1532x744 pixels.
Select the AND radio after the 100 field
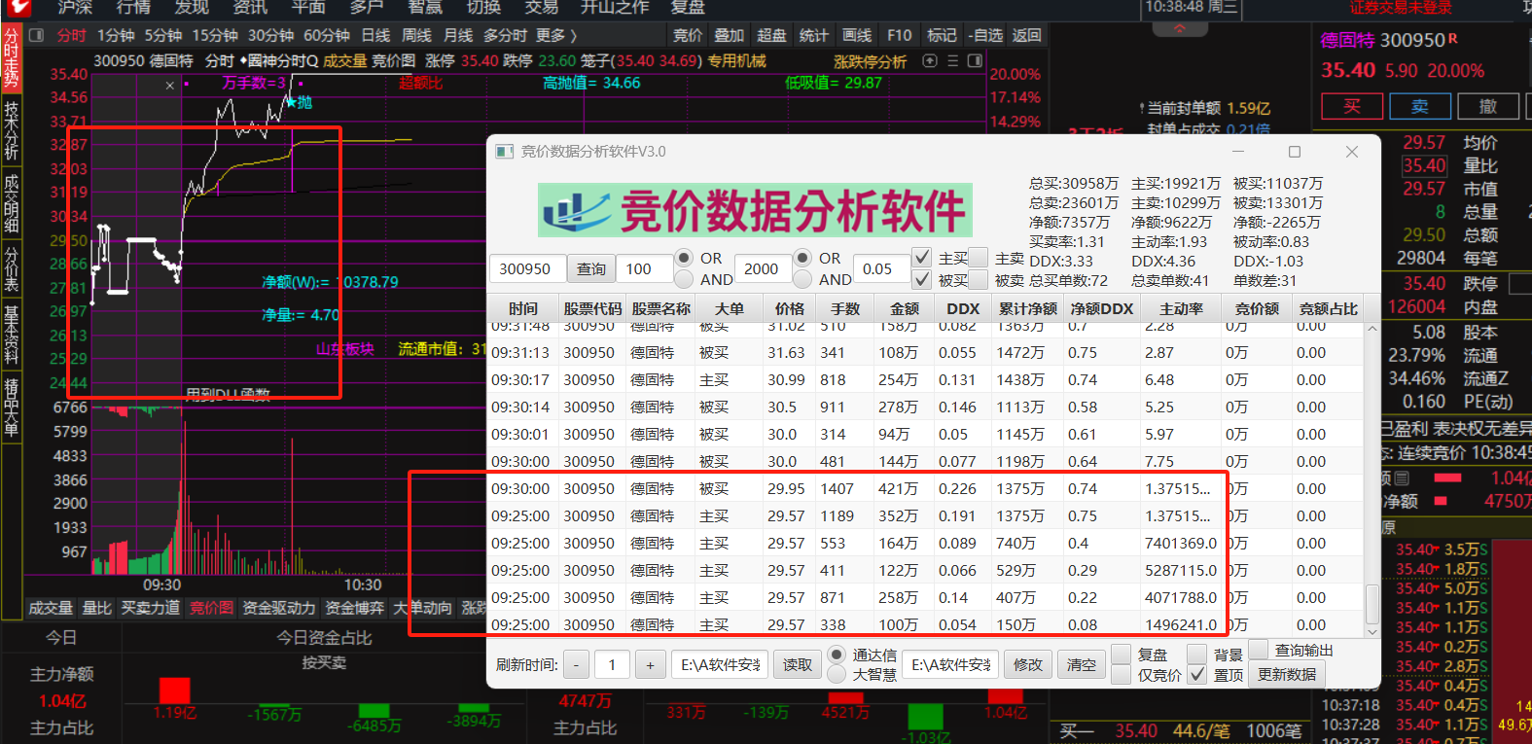(685, 280)
